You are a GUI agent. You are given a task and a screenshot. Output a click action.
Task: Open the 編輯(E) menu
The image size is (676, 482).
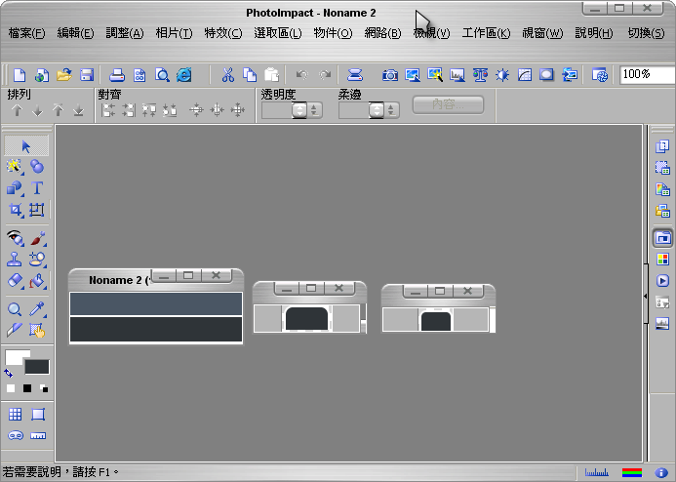pyautogui.click(x=75, y=33)
